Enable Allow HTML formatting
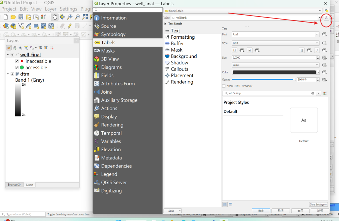Image resolution: width=339 pixels, height=221 pixels. (x=224, y=86)
